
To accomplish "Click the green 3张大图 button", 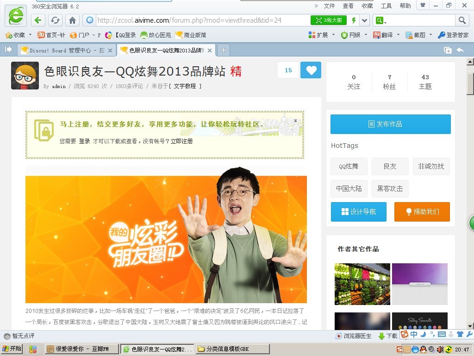I will click(x=329, y=20).
